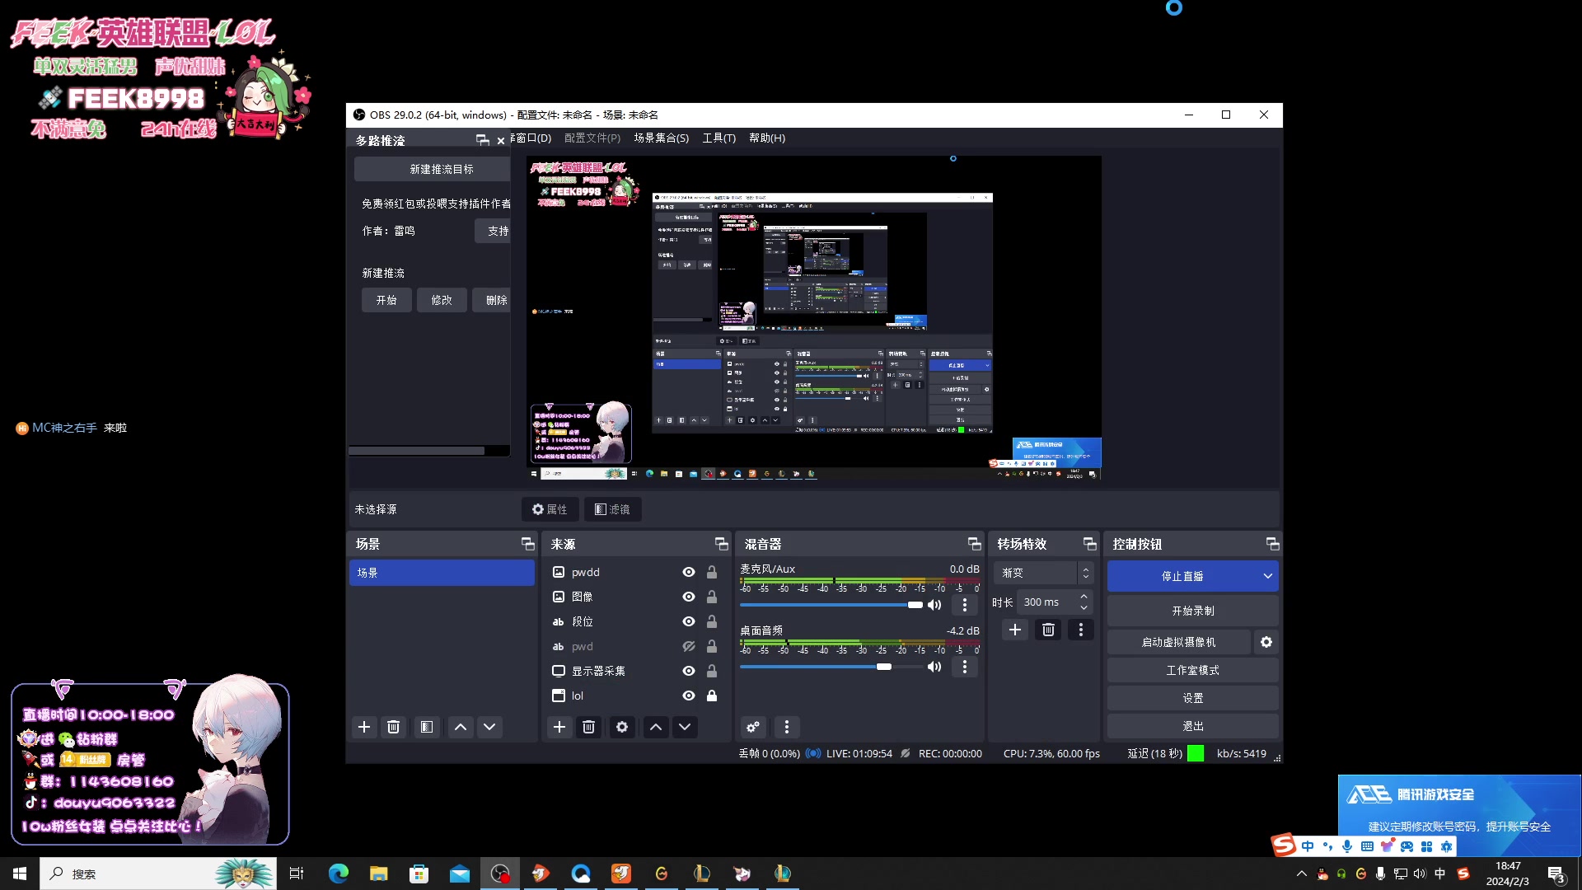Open 桌面音频 options three-dot menu

[965, 667]
